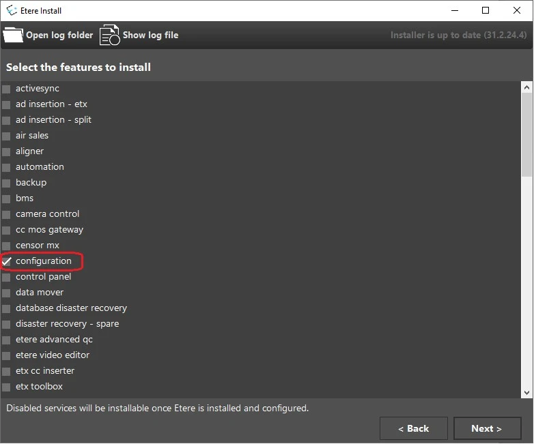Image resolution: width=534 pixels, height=444 pixels.
Task: Select the 'air sales' feature label
Action: point(32,136)
